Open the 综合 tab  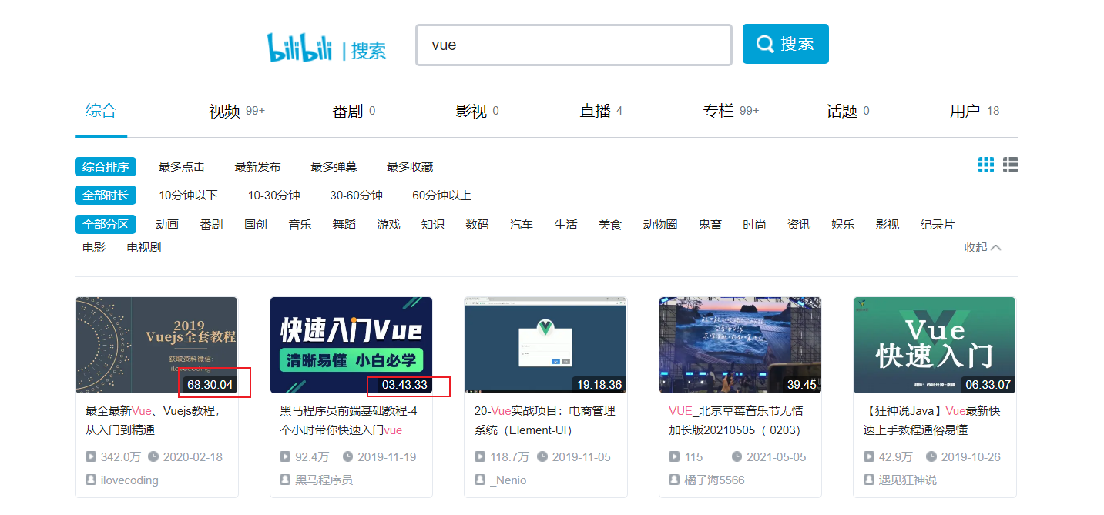pos(101,111)
